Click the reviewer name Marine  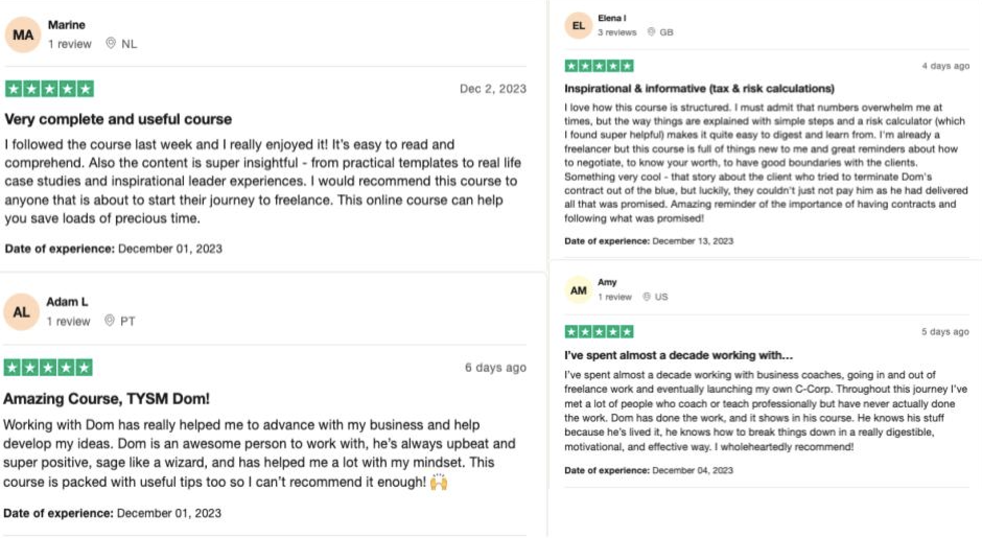pyautogui.click(x=66, y=25)
